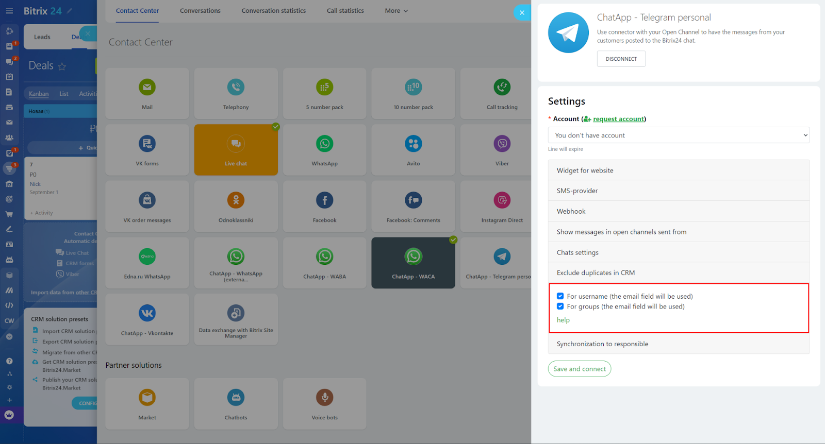Switch to the Contact Center tab
This screenshot has width=825, height=444.
coord(137,11)
